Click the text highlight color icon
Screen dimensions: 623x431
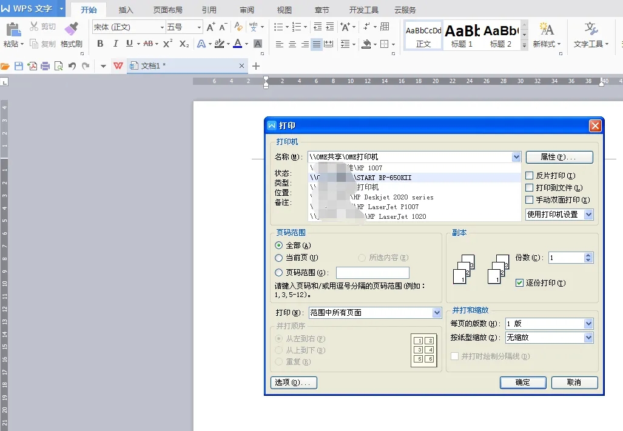(x=219, y=44)
